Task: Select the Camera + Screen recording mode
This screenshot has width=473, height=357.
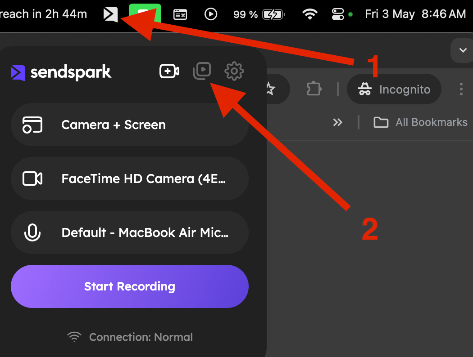Action: [130, 125]
